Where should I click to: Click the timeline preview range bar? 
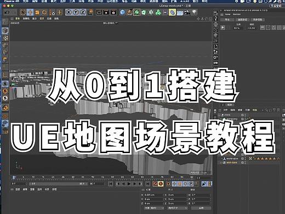click(58, 184)
